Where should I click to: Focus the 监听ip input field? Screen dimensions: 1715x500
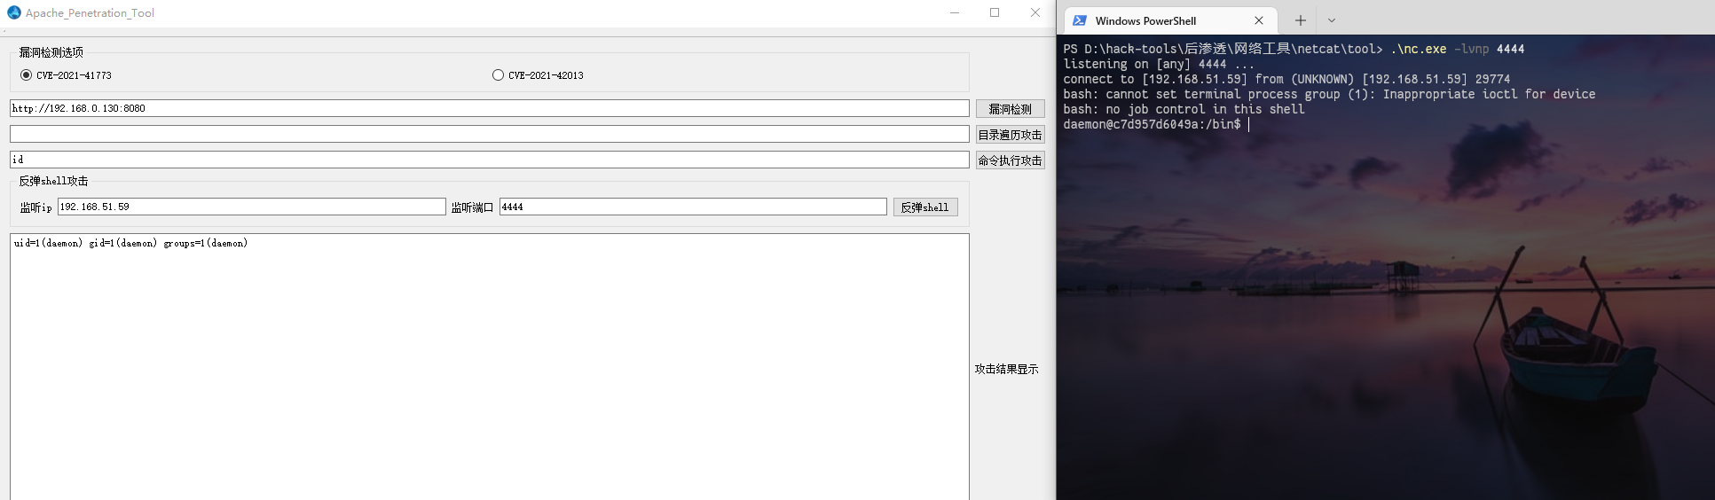[x=252, y=207]
